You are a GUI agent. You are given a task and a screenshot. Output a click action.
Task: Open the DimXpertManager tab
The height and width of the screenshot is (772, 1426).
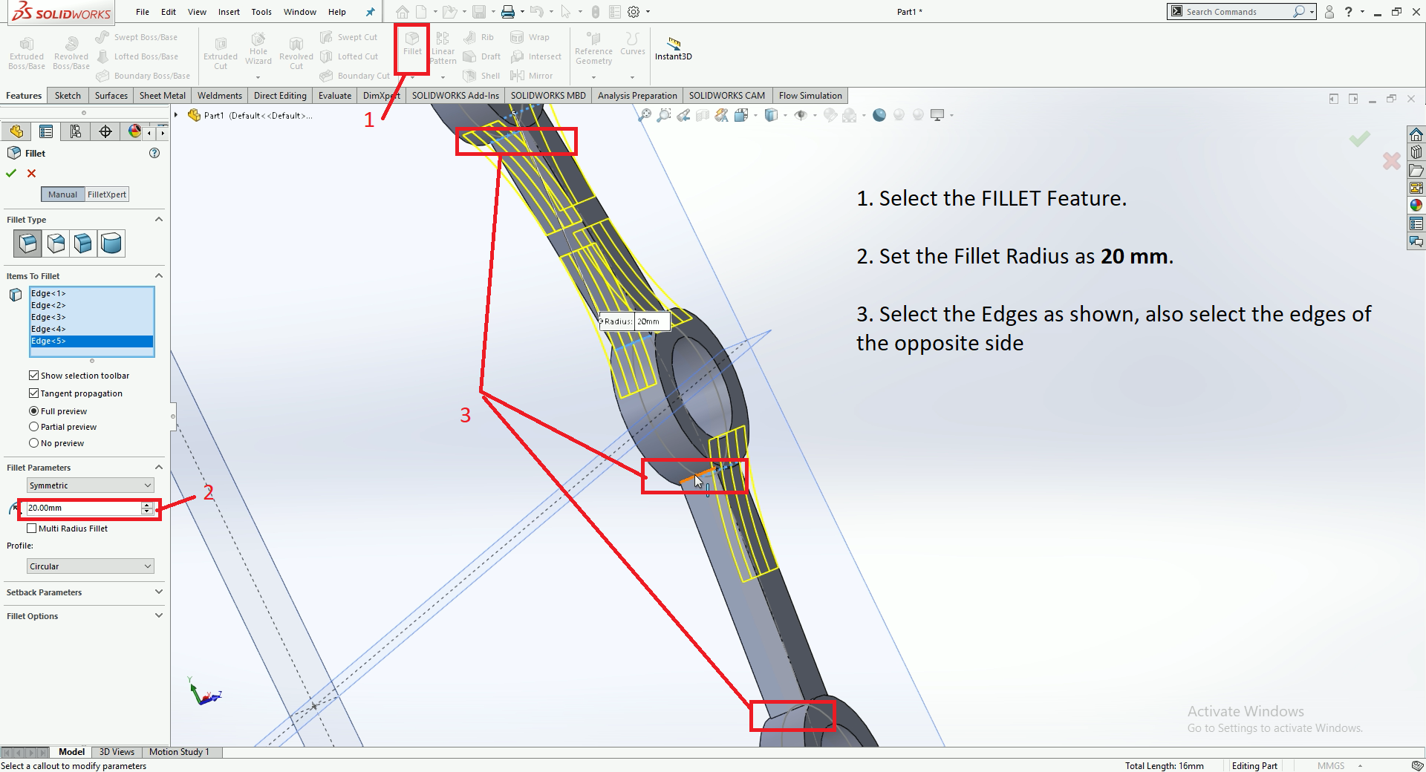point(105,131)
